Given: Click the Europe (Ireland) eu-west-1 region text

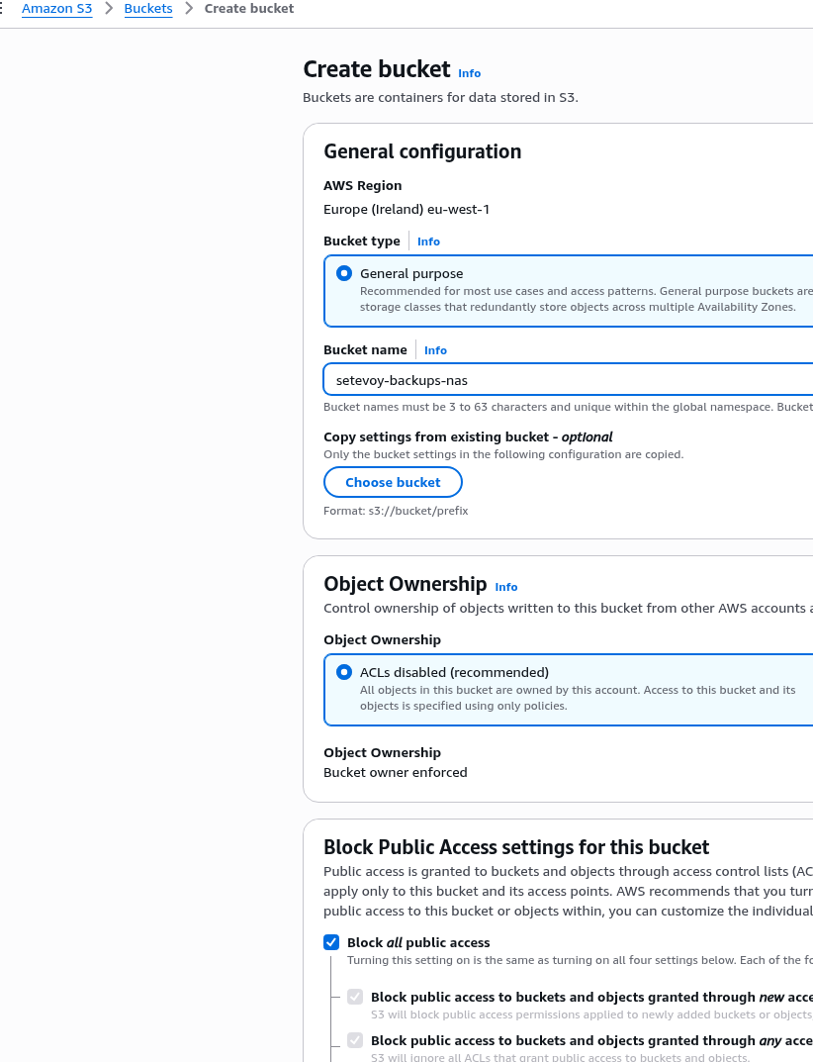Looking at the screenshot, I should tap(406, 209).
